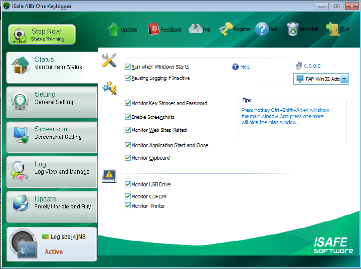The width and height of the screenshot is (361, 269).
Task: Click the Register toolbar label
Action: pos(242,29)
